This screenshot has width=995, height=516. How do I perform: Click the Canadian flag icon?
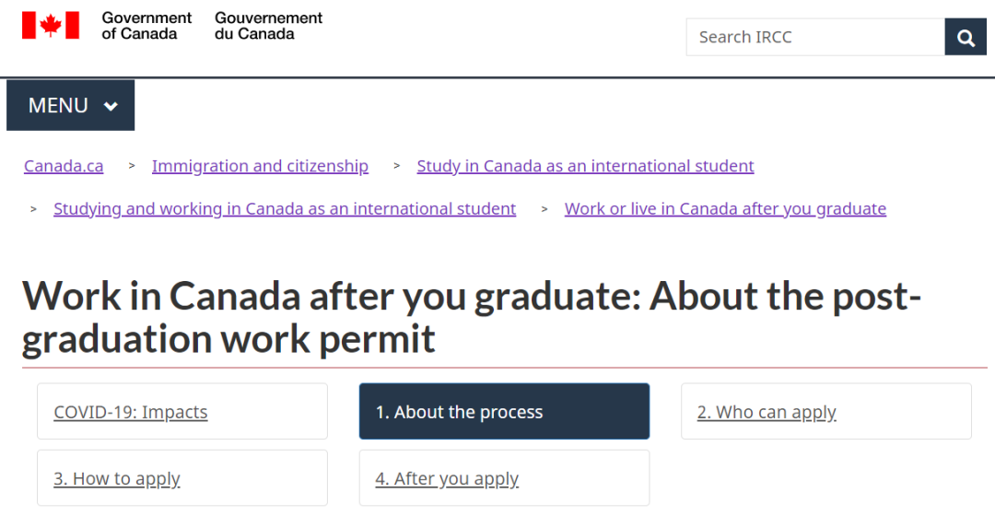(51, 26)
